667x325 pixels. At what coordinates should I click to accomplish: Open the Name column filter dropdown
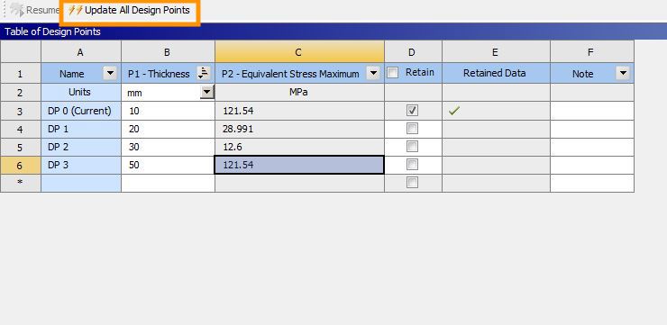110,74
